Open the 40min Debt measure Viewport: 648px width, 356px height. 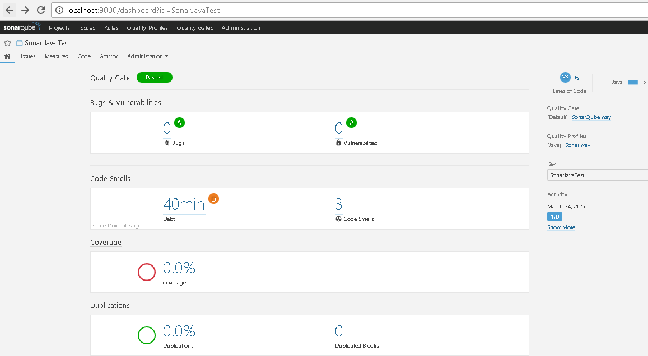184,205
